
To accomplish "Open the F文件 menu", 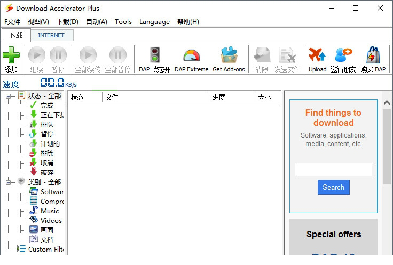I will [12, 22].
